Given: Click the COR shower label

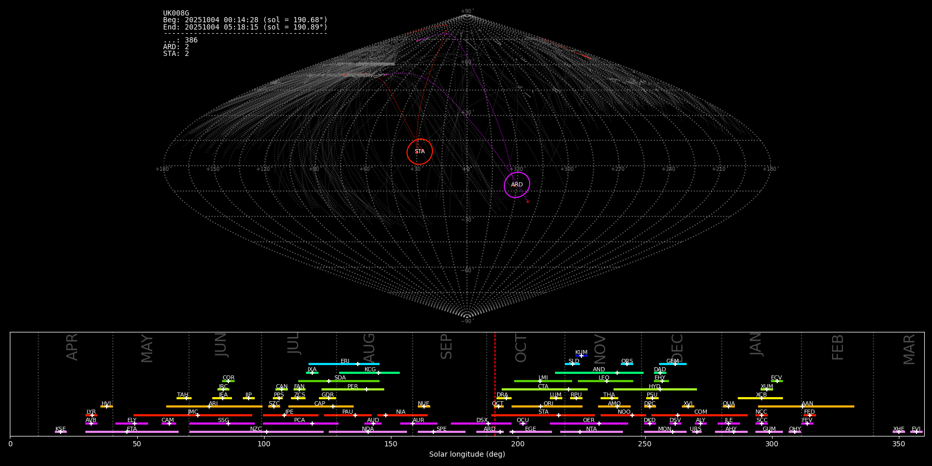Looking at the screenshot, I should pyautogui.click(x=228, y=378).
